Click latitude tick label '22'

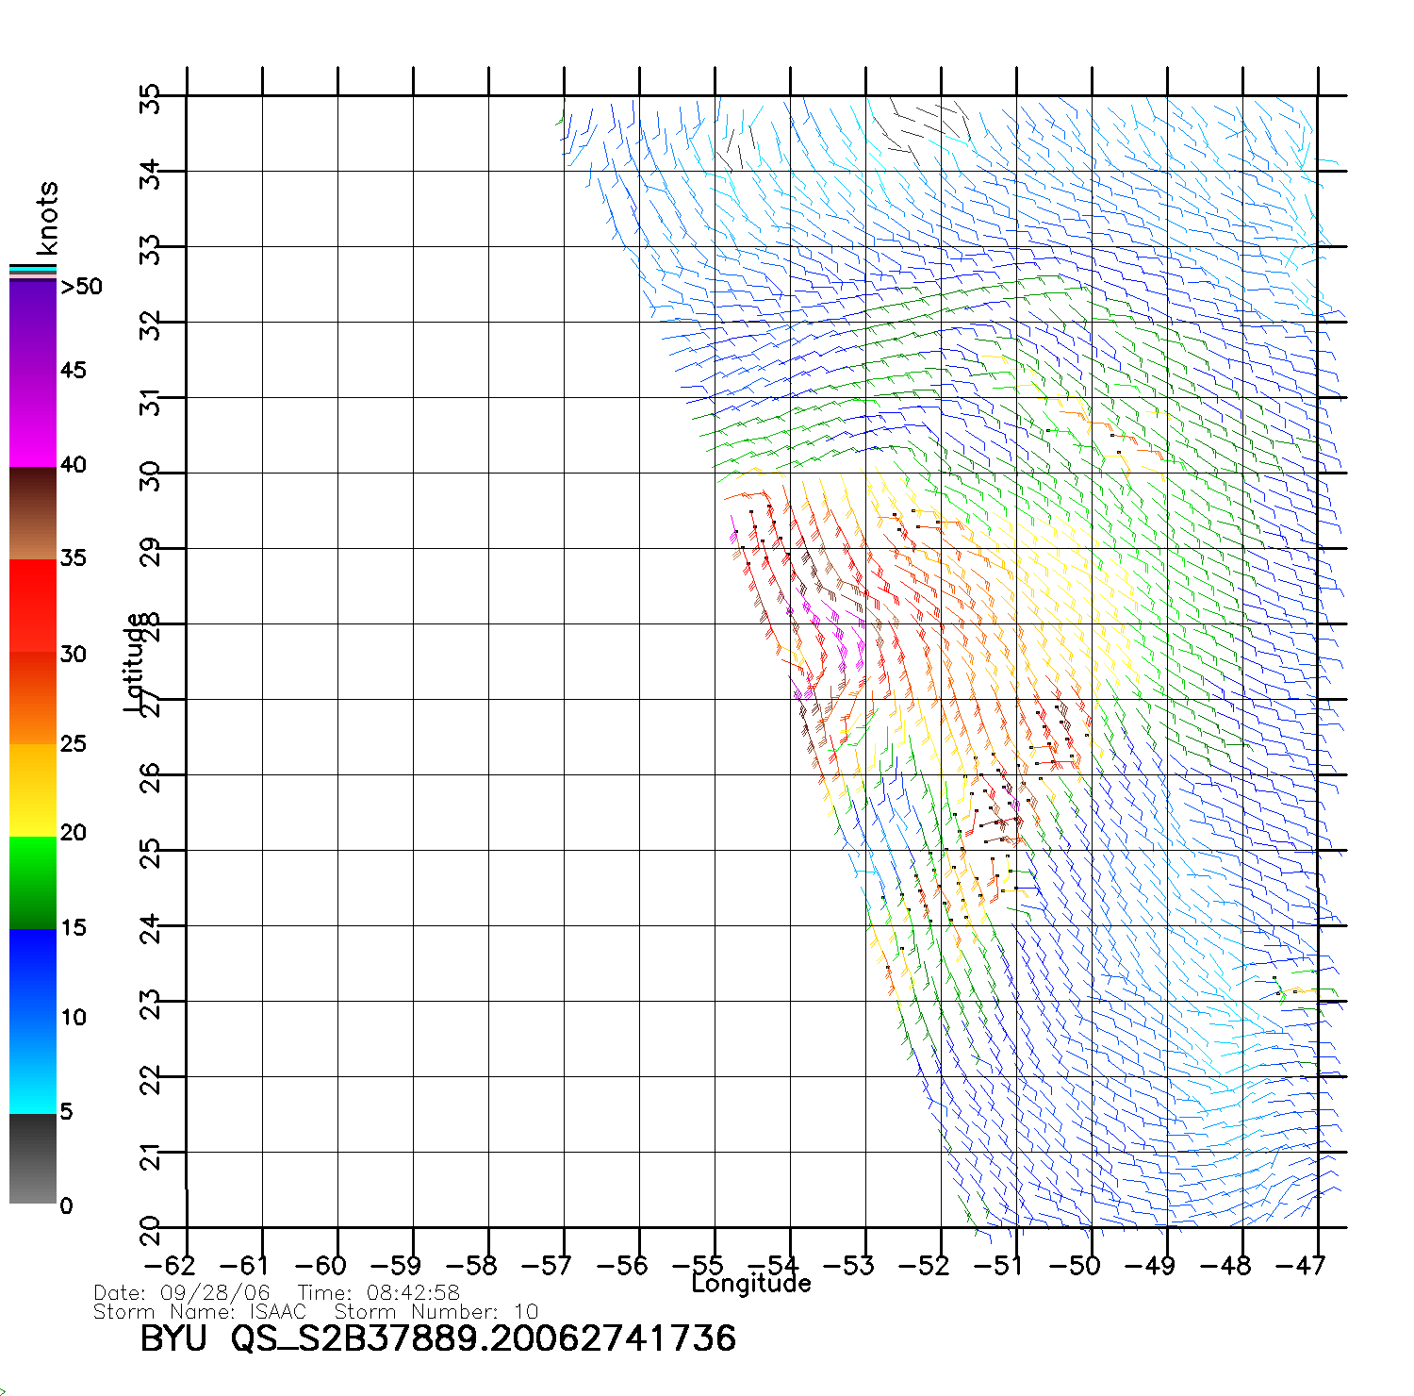[x=150, y=1080]
